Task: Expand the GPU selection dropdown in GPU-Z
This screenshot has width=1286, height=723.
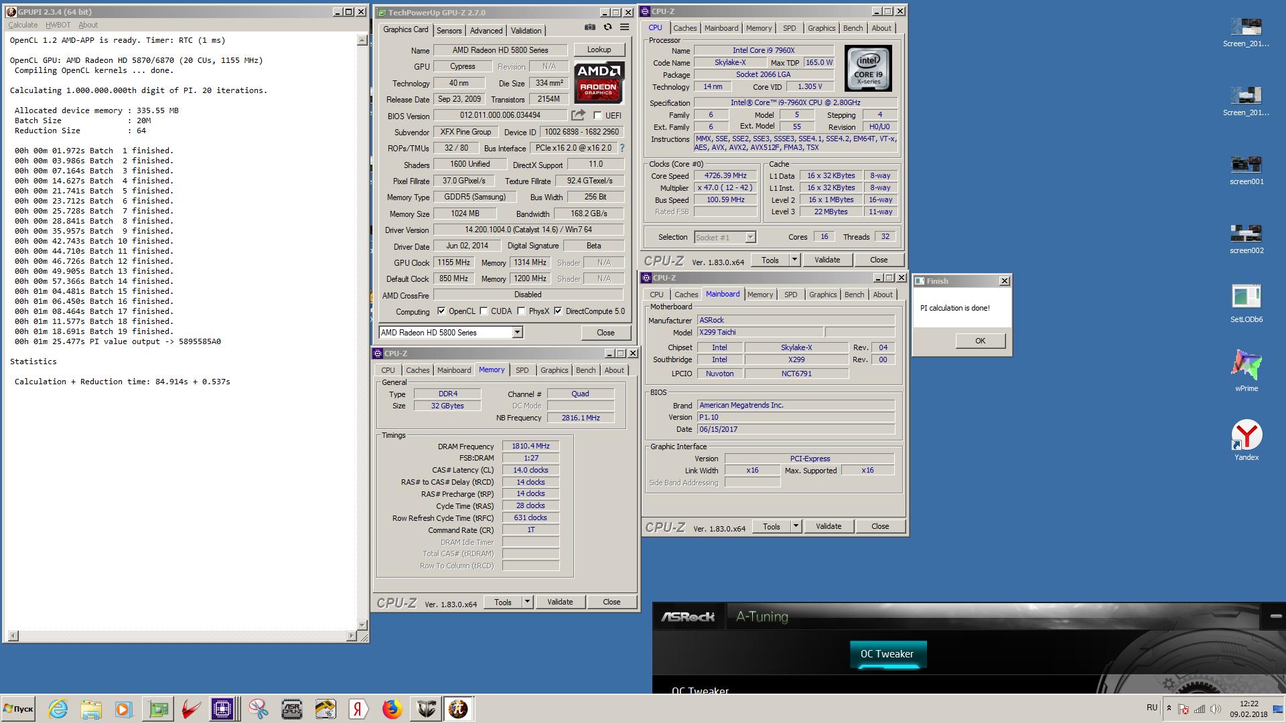Action: (517, 332)
